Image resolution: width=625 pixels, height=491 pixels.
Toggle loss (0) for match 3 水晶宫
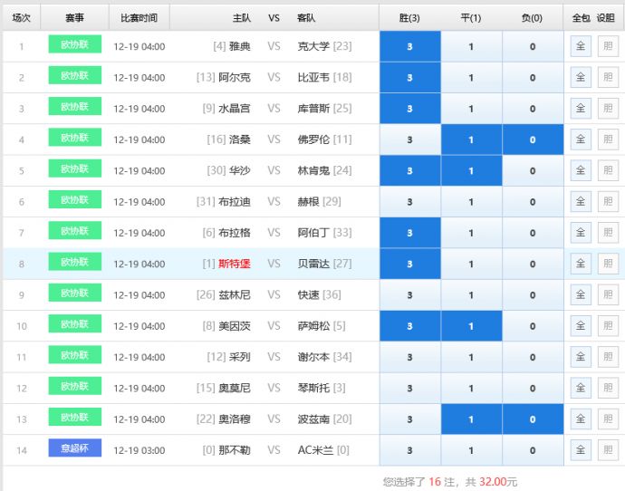(533, 109)
